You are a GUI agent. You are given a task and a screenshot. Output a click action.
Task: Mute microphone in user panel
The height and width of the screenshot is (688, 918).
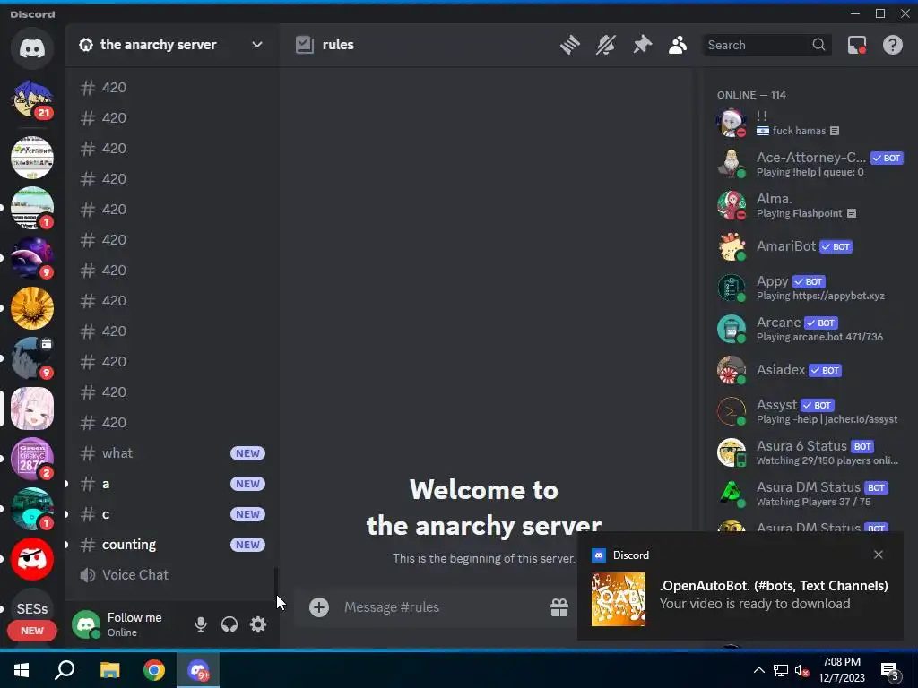pyautogui.click(x=200, y=624)
